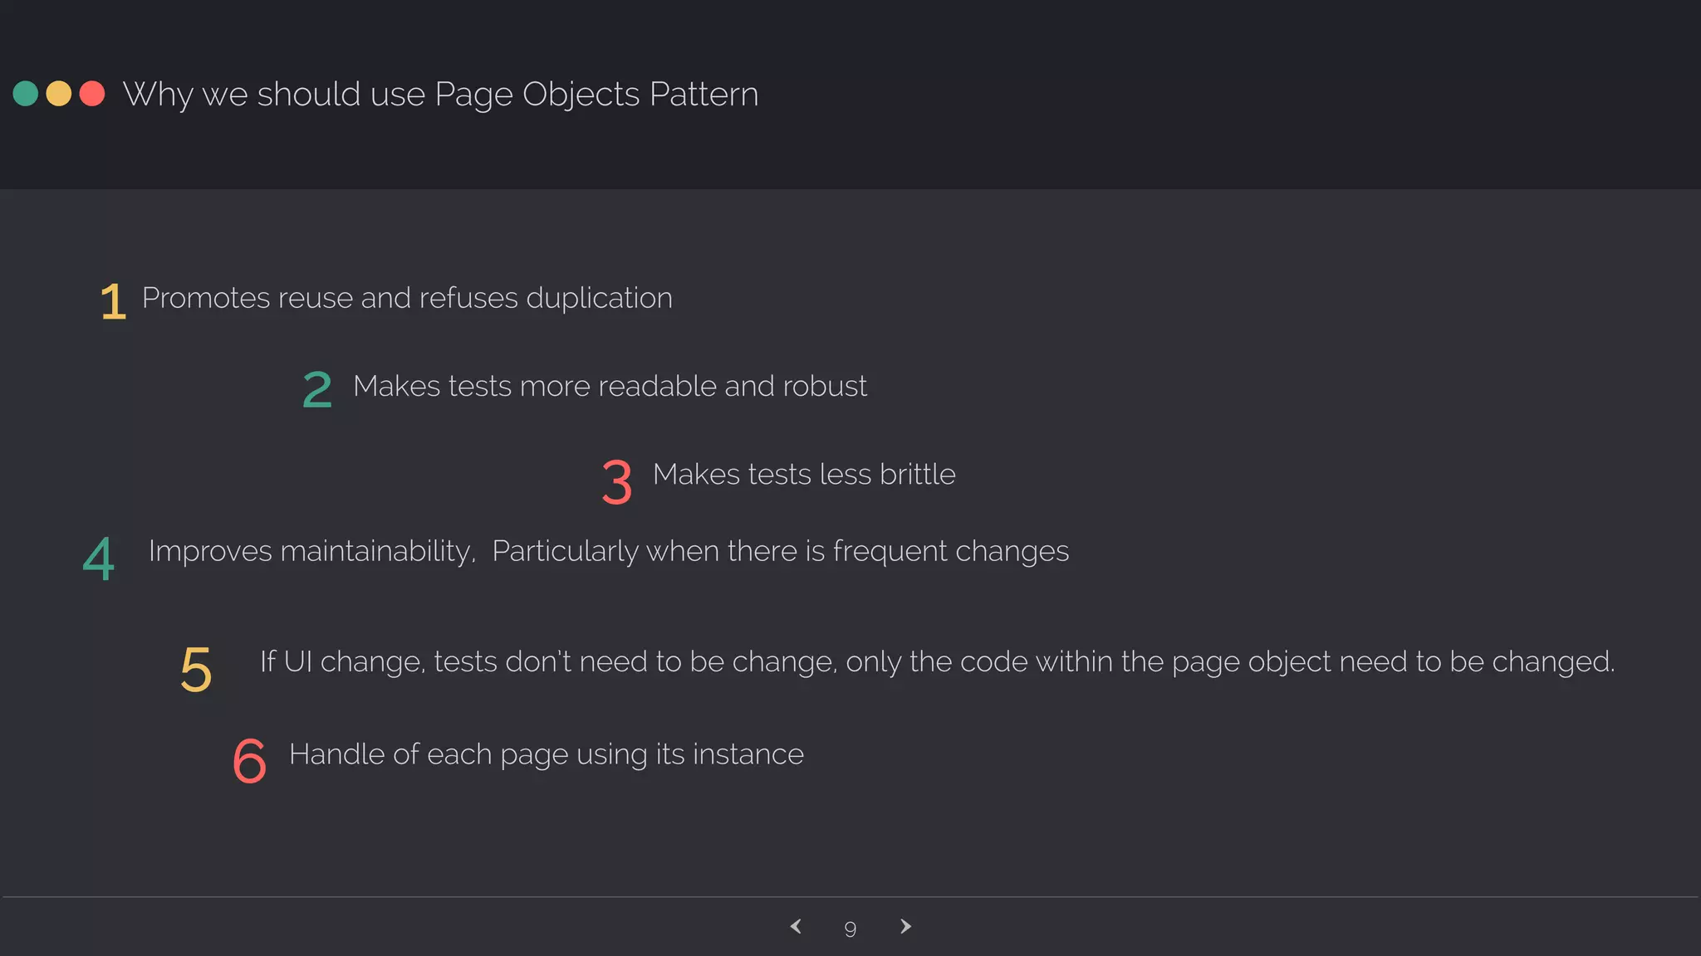Click the slide title about Page Objects Pattern
The image size is (1701, 956).
tap(440, 95)
